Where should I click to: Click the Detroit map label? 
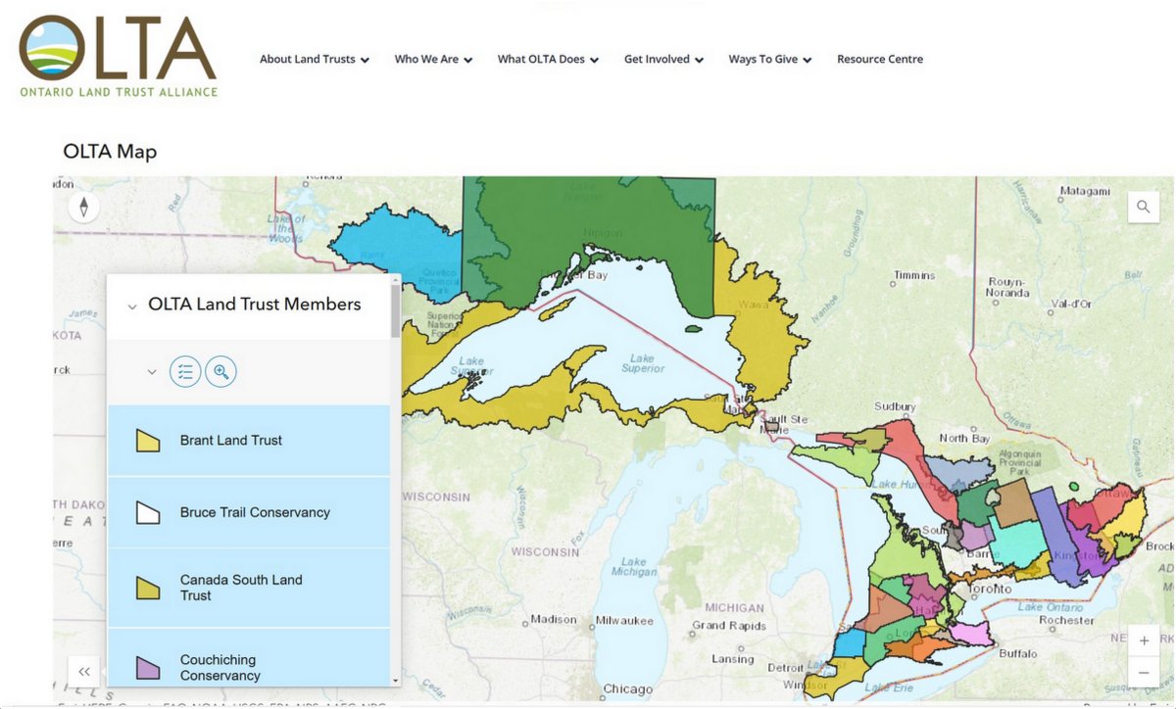click(785, 668)
